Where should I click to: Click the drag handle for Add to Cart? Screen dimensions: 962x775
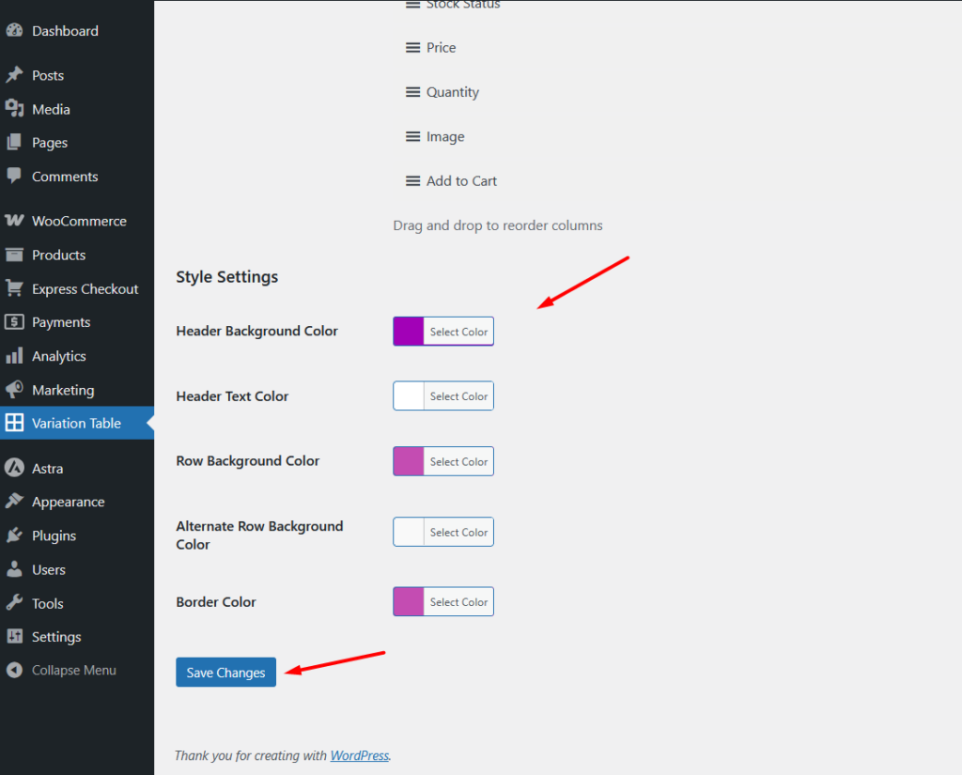(412, 181)
